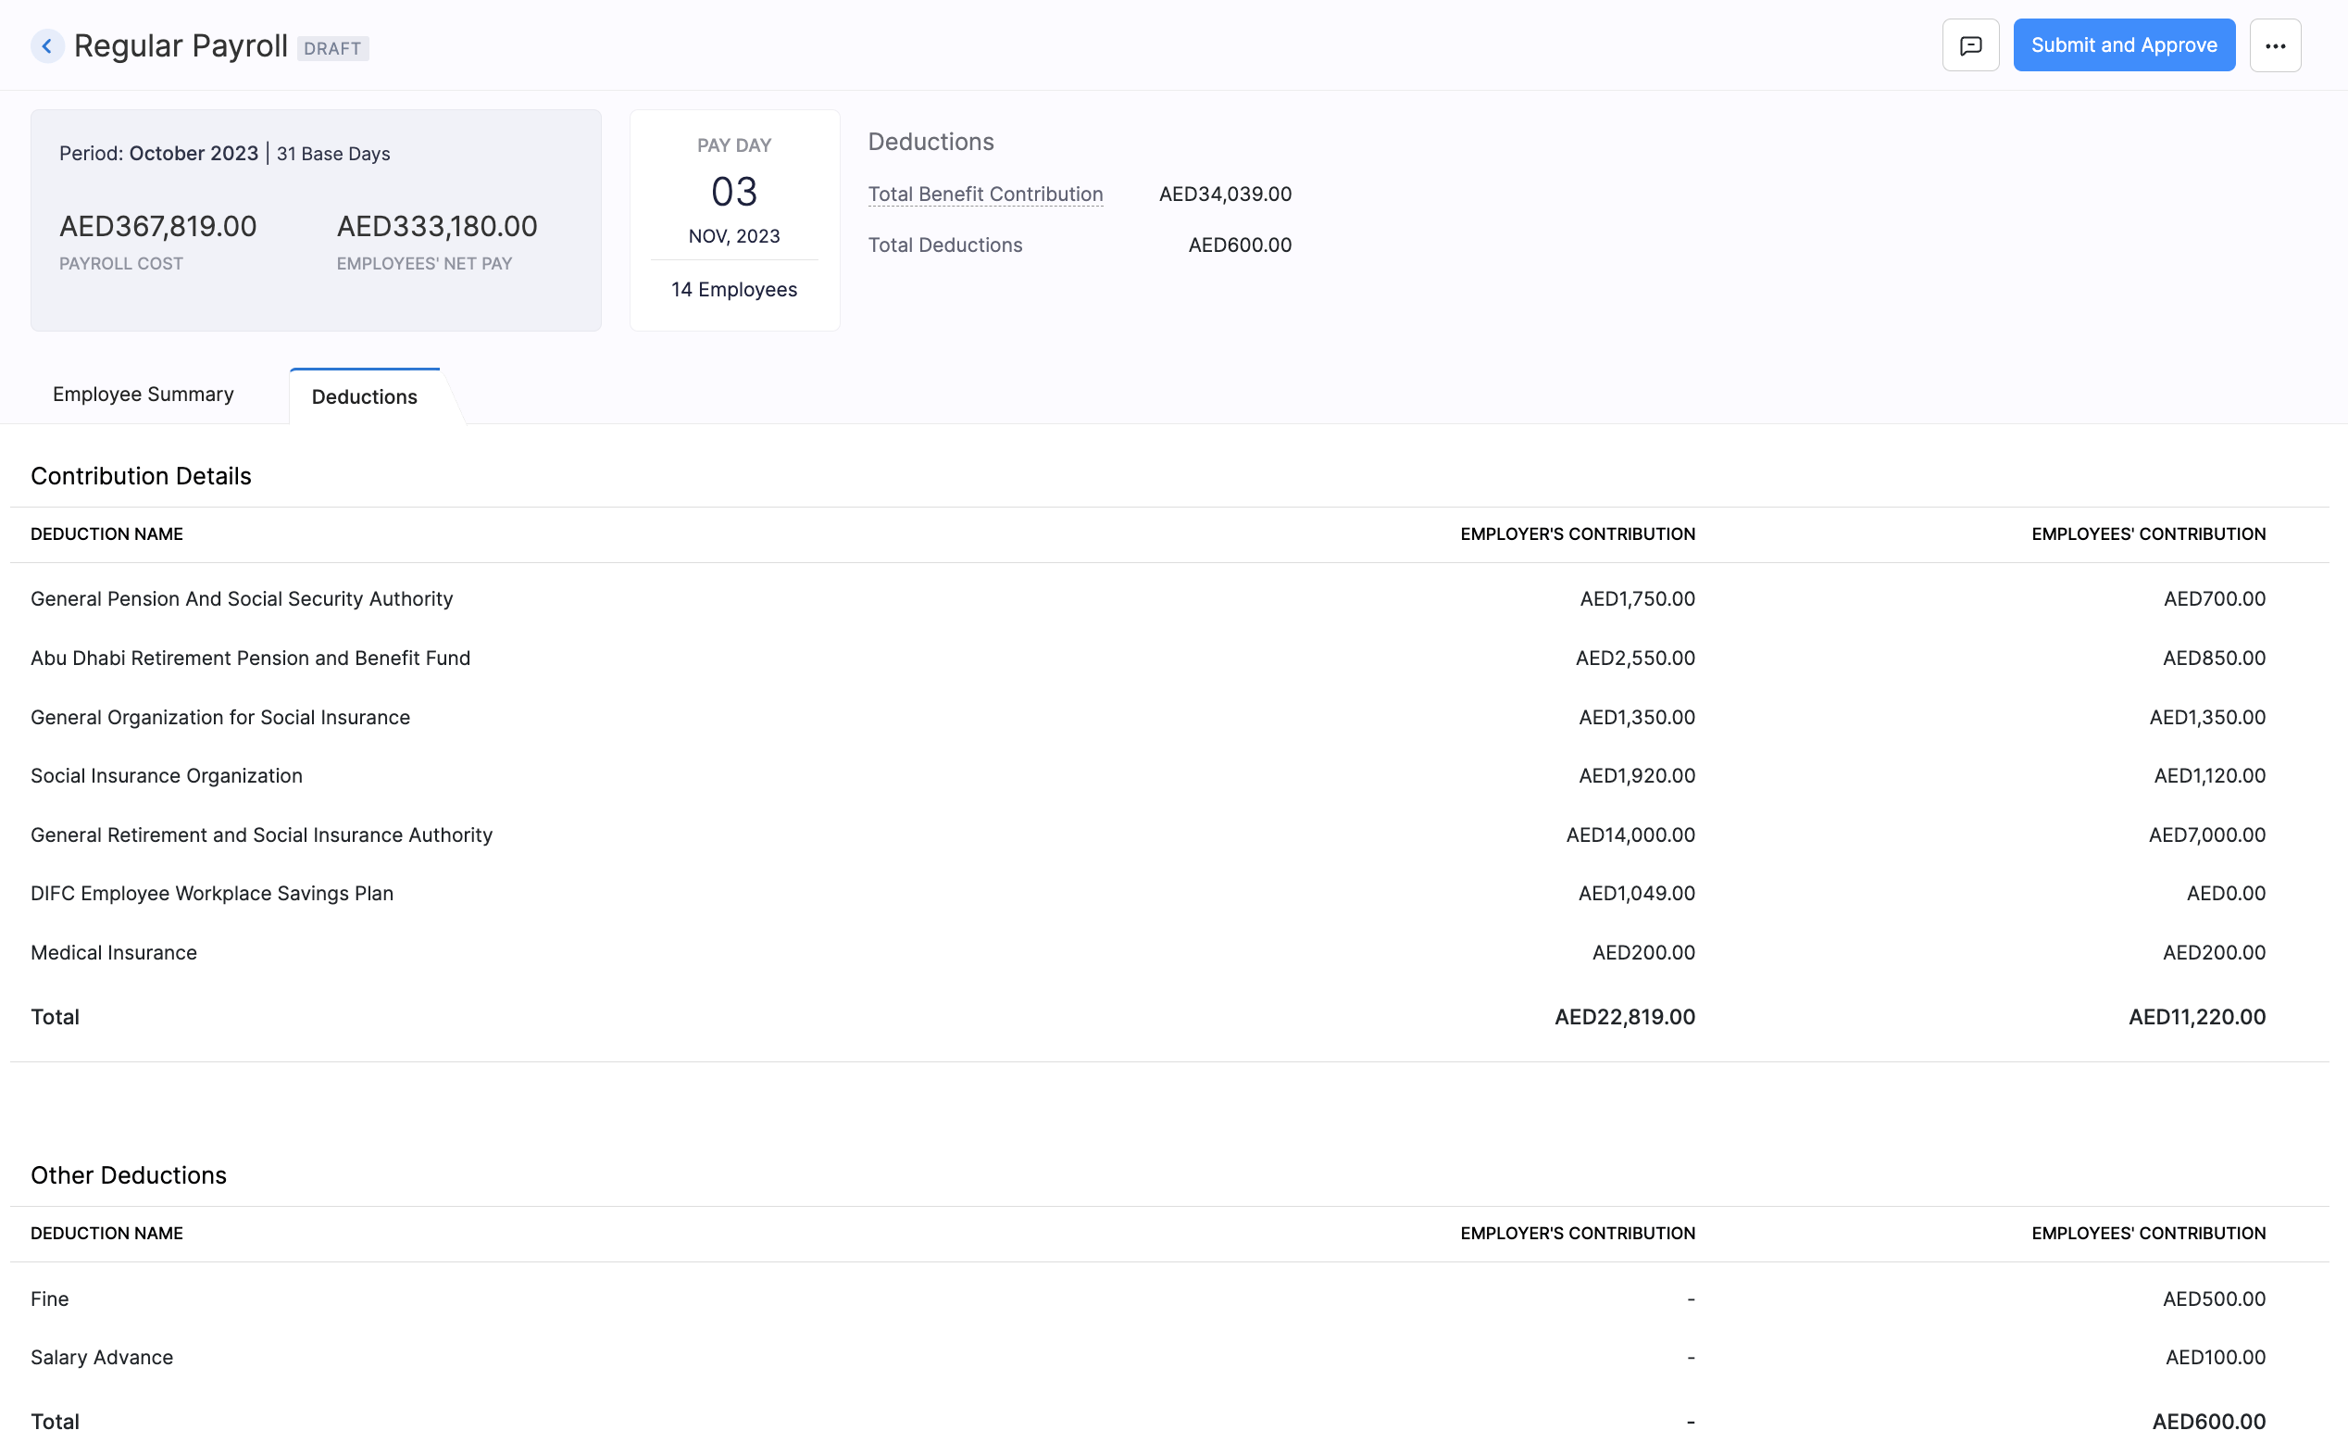This screenshot has width=2348, height=1443.
Task: Click the 14 Employees count
Action: pos(732,288)
